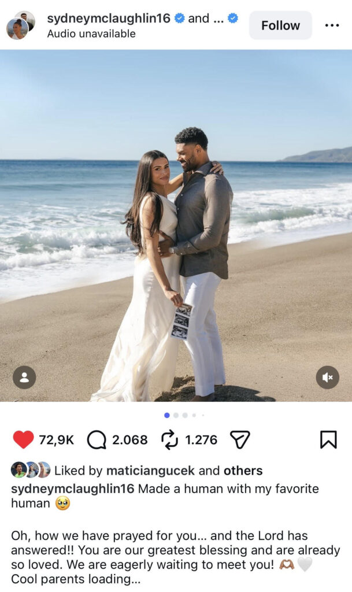352x592 pixels.
Task: Tap the Audio unavailable label
Action: pos(91,34)
